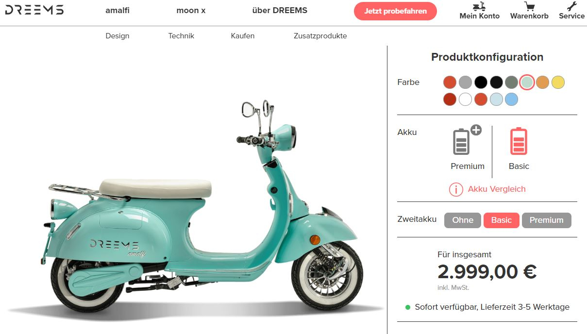The image size is (587, 334).
Task: Click the Jetzt probefahren button
Action: point(395,11)
